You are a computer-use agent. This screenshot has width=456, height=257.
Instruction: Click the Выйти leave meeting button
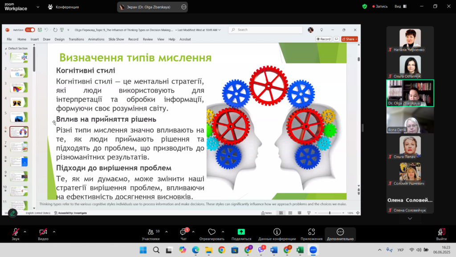tap(441, 234)
